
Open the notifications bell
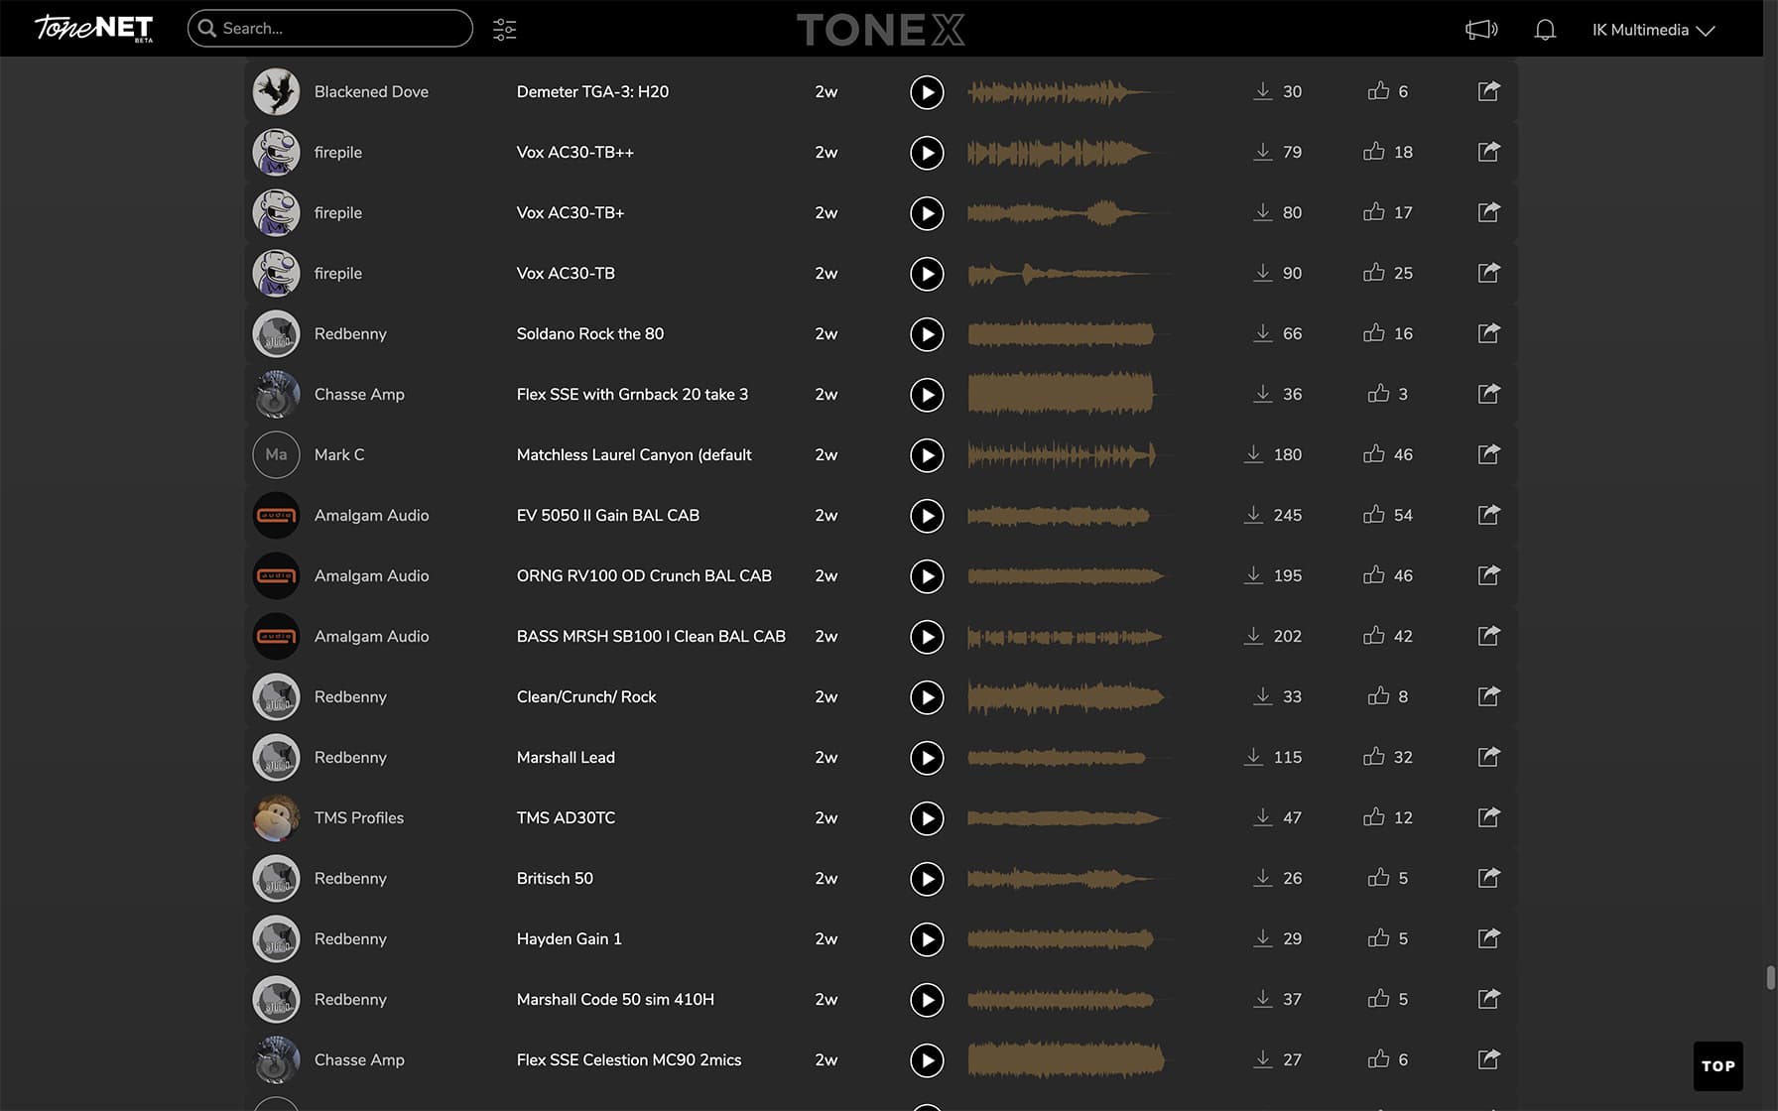point(1545,30)
